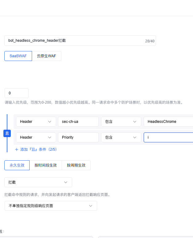Open the 包含 dropdown in sec-ch-ua row
The image size is (193, 238).
tap(121, 122)
